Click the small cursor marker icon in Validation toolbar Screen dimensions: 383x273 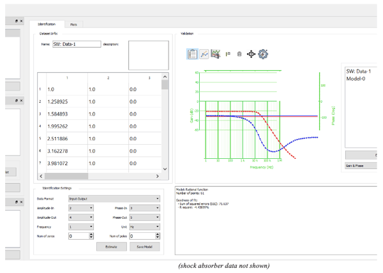(228, 54)
